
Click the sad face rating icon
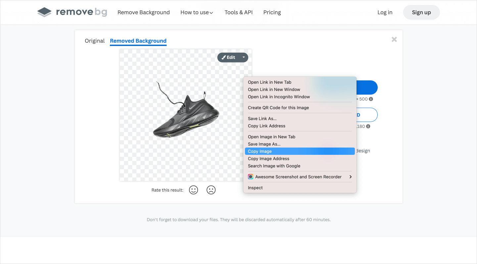[211, 190]
